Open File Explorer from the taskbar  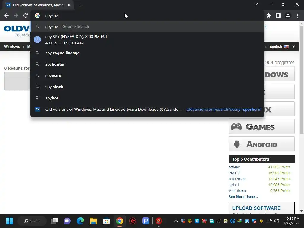point(93,221)
